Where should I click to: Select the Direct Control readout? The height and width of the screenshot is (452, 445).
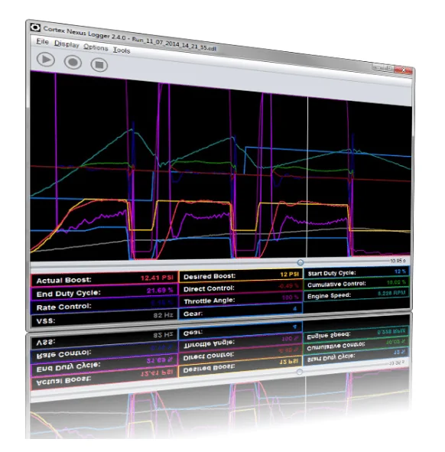241,288
